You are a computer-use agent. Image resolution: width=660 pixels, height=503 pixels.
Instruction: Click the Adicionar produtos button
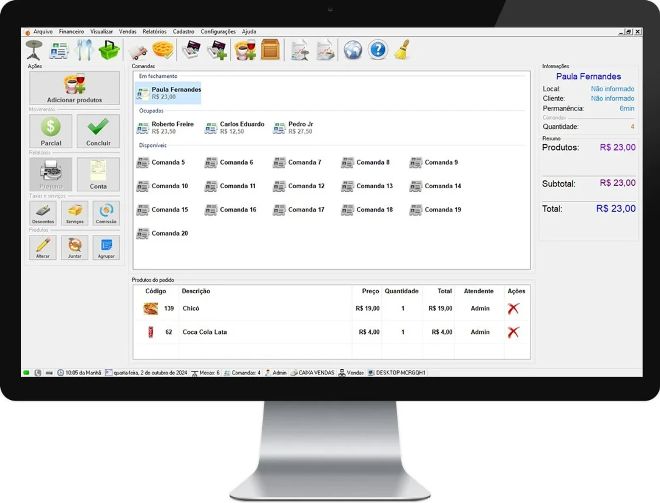(74, 88)
